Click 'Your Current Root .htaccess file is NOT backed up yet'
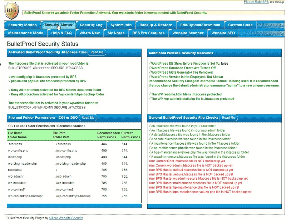 [187, 161]
